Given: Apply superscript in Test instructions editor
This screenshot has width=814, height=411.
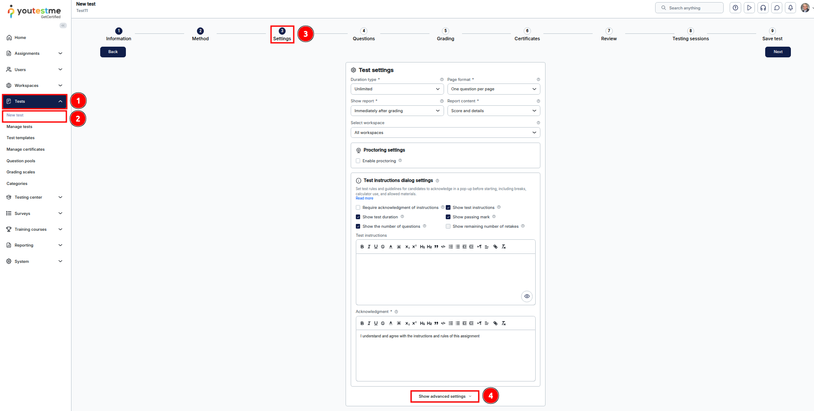Looking at the screenshot, I should (x=414, y=247).
